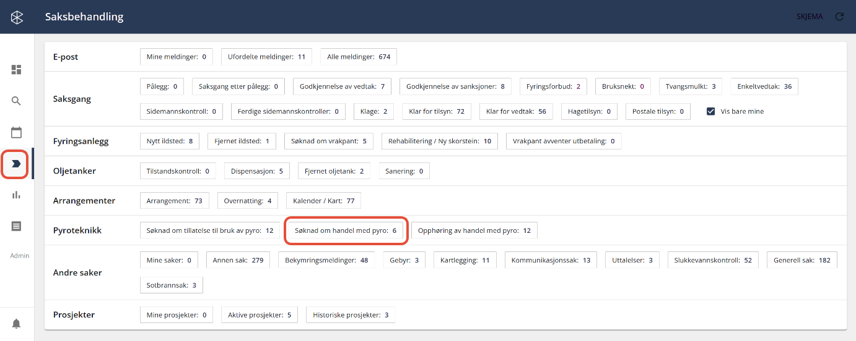856x341 pixels.
Task: Open Rehabilitering / Ny skorstein: 10
Action: (440, 141)
